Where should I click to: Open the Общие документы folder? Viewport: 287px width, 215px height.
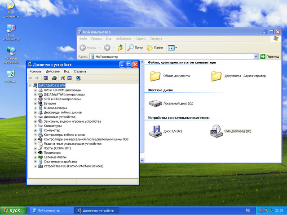155,76
